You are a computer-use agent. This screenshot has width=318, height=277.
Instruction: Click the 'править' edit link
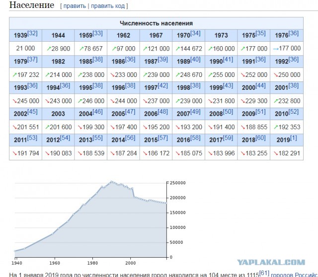[x=75, y=6]
